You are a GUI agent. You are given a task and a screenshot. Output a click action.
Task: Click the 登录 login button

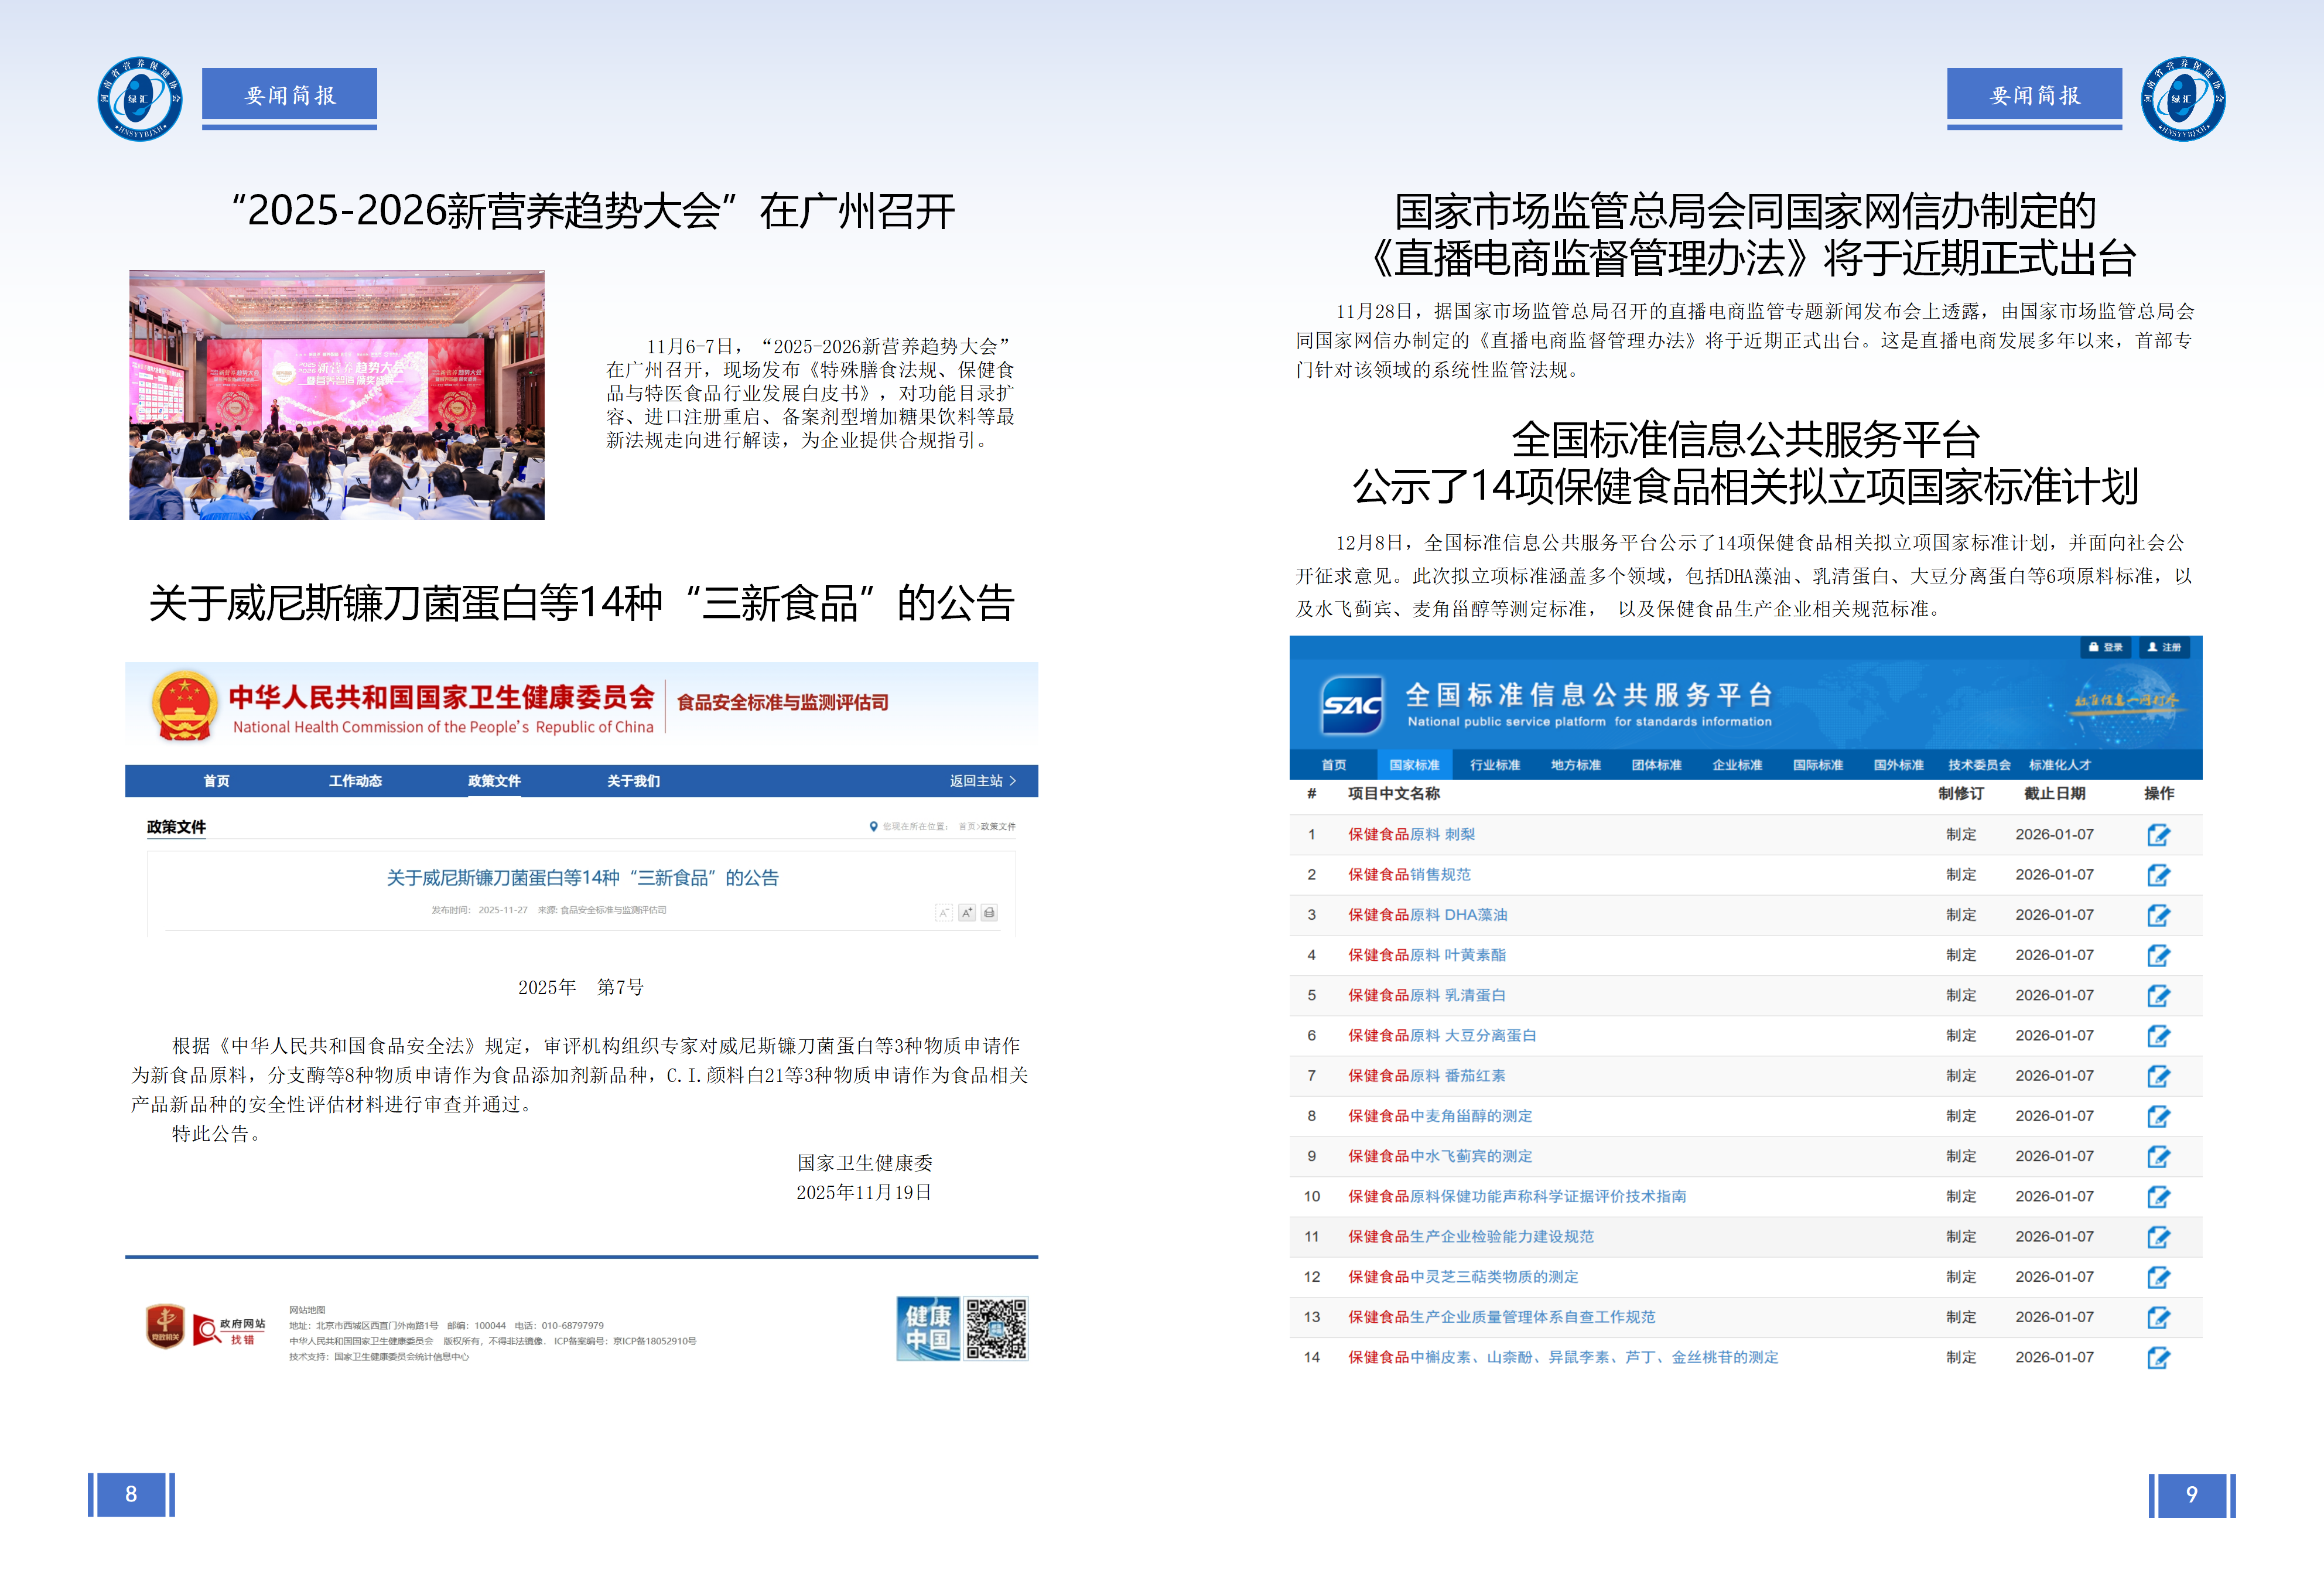pyautogui.click(x=2105, y=647)
